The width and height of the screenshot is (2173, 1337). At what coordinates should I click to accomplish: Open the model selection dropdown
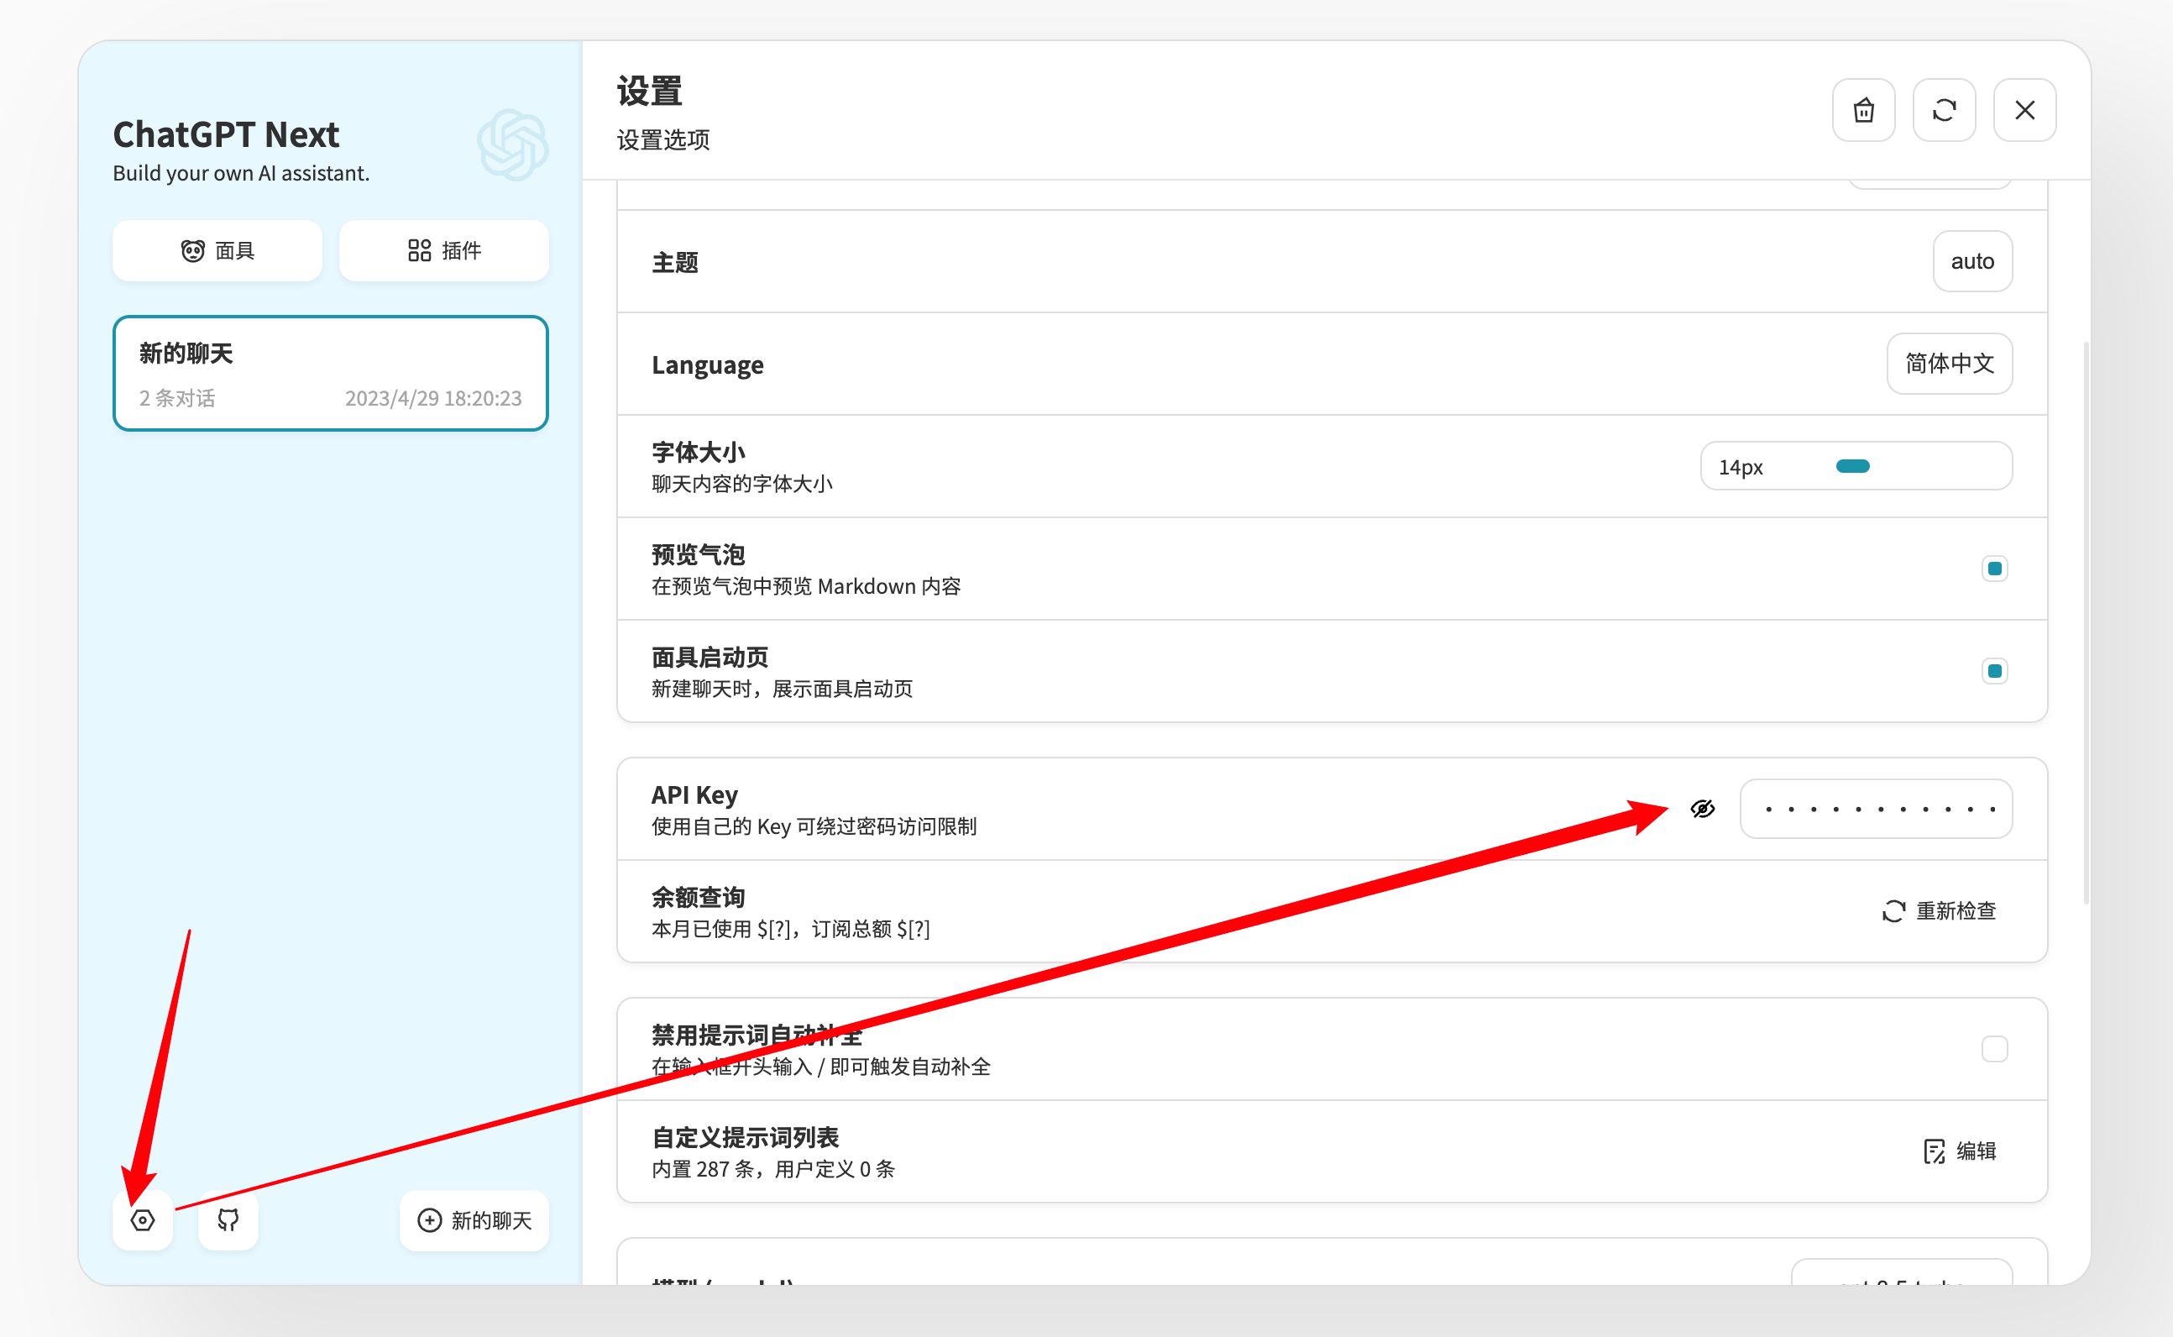[1902, 1273]
